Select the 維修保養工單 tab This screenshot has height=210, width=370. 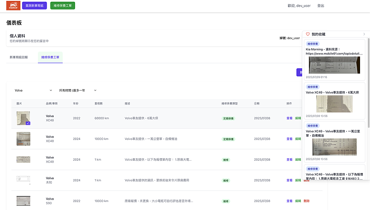[50, 57]
